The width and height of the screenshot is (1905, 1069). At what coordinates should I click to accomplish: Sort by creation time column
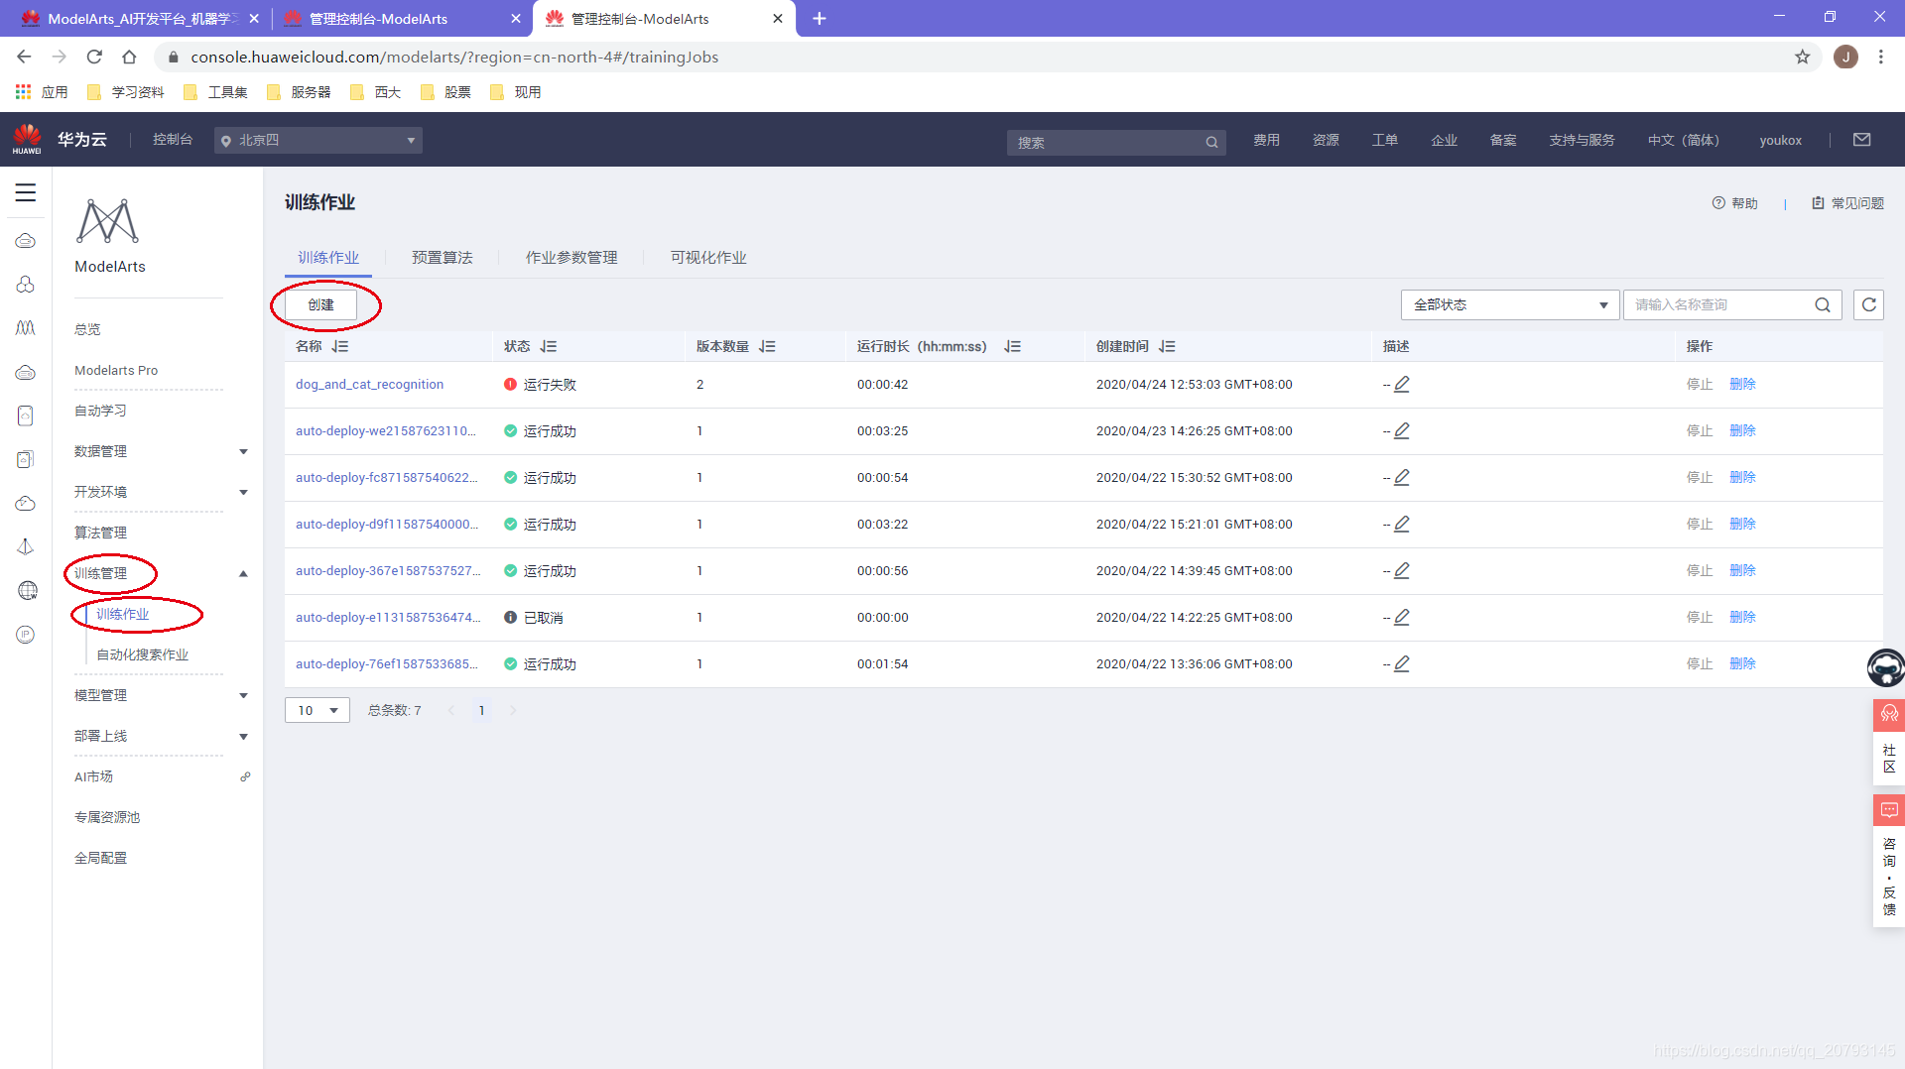click(1167, 346)
